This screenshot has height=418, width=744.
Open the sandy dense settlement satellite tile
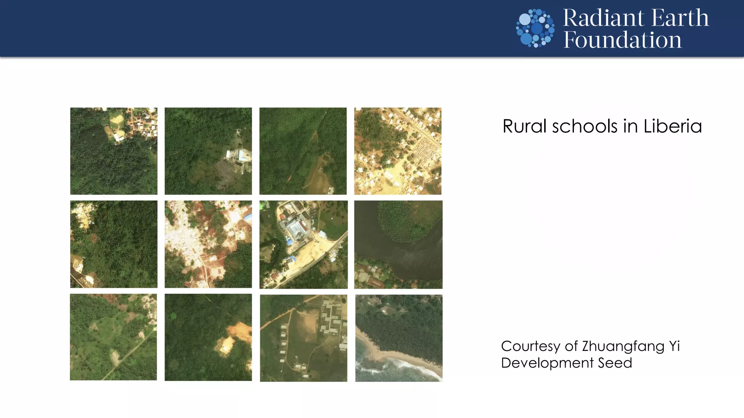tap(398, 151)
